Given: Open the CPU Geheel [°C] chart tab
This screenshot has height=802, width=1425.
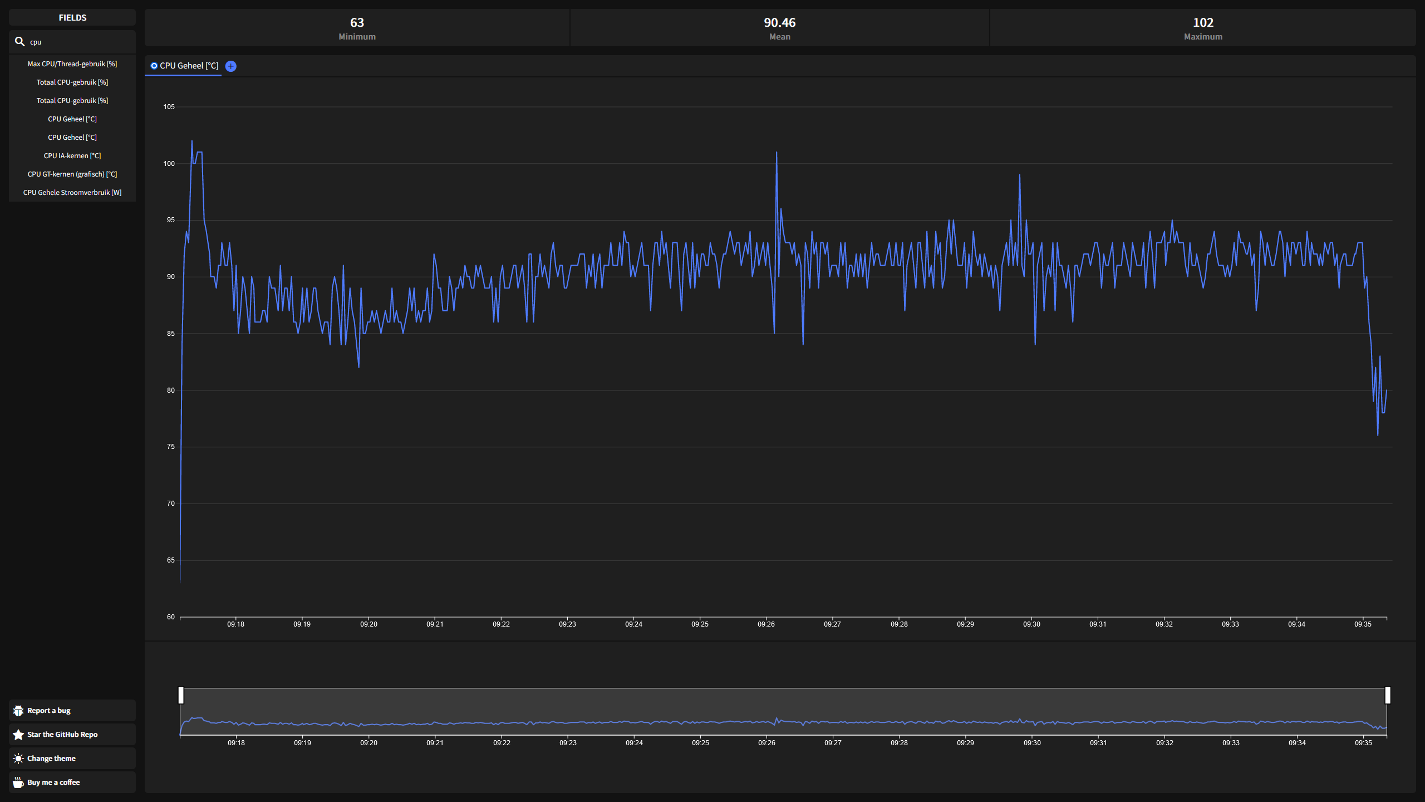Looking at the screenshot, I should click(189, 66).
